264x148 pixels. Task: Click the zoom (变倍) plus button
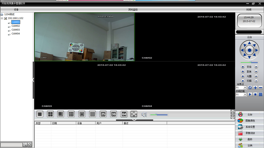(x=243, y=67)
